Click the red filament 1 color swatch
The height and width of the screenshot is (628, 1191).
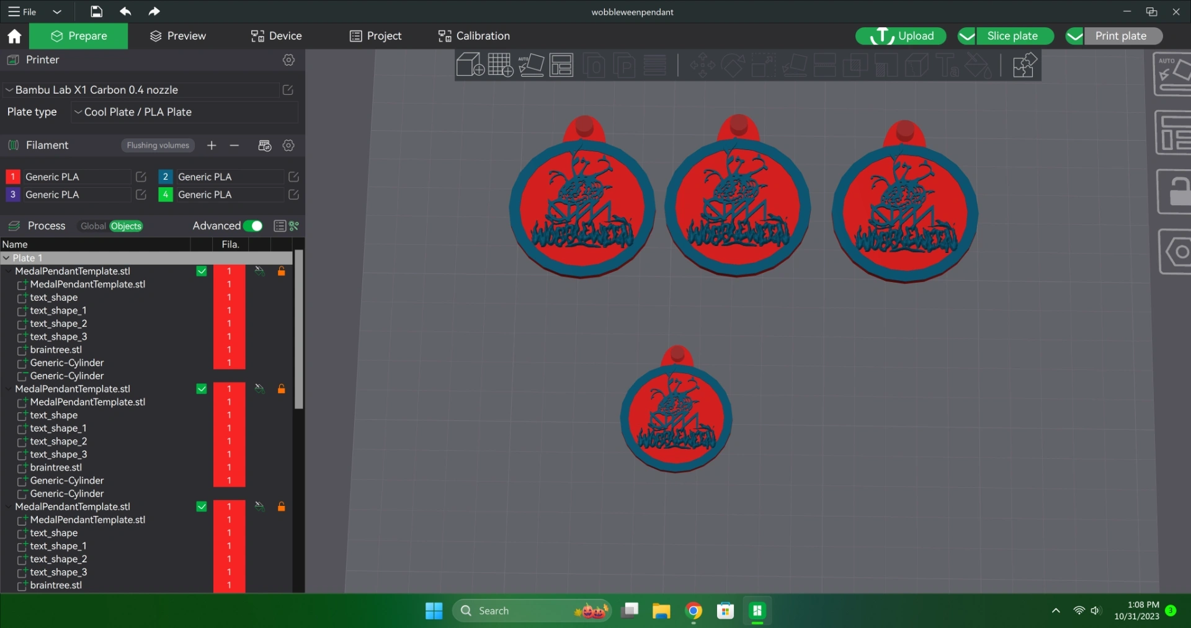(12, 177)
